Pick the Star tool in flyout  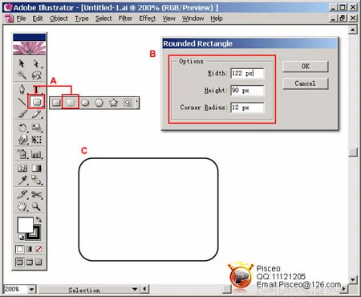pos(113,103)
